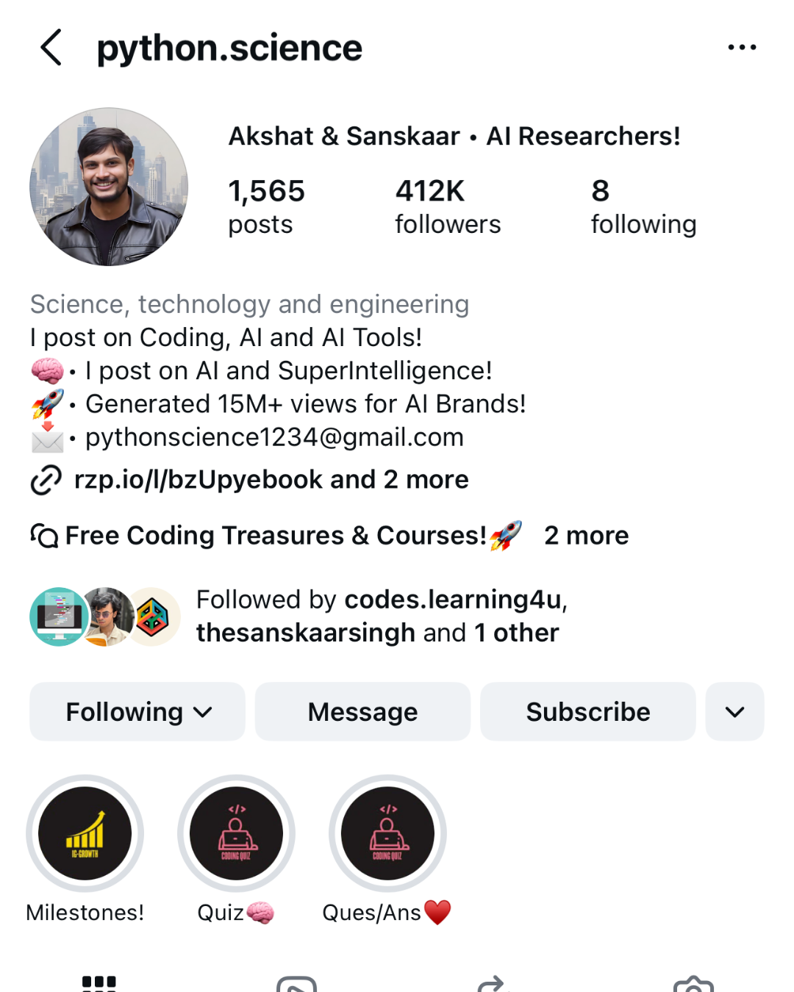Switch to the Reels tab
Screen dimensions: 794x992
tap(296, 983)
